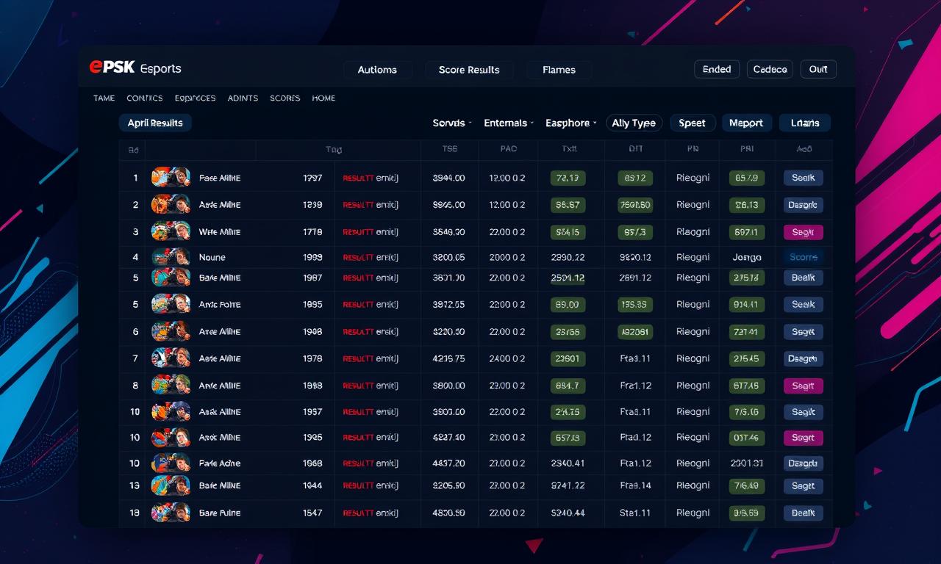The image size is (941, 564).
Task: Click the Ste1.11 cell
Action: coord(636,513)
